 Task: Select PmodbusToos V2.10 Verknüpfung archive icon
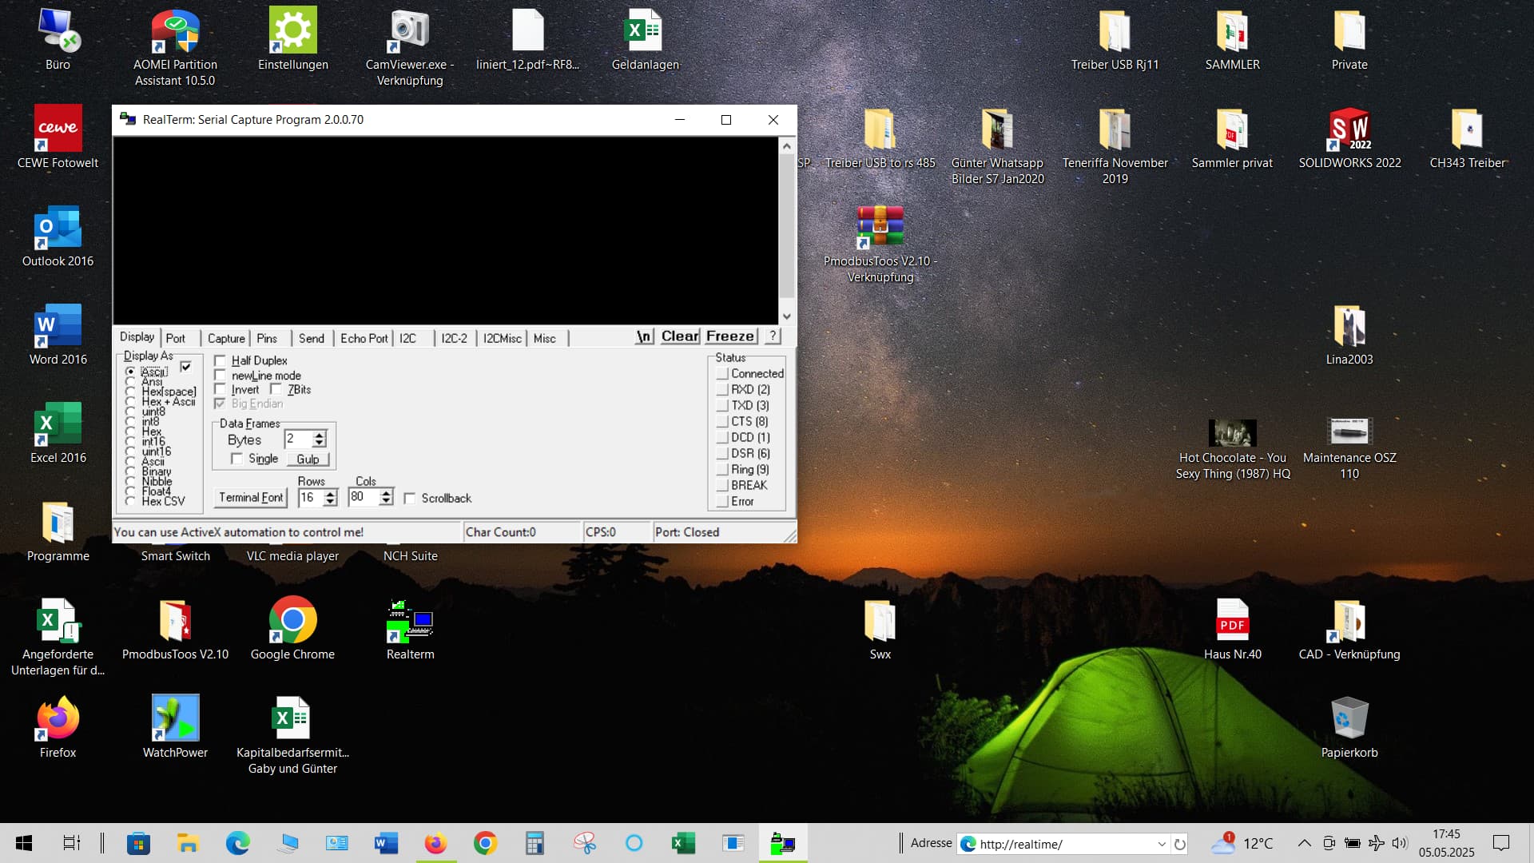pos(880,245)
